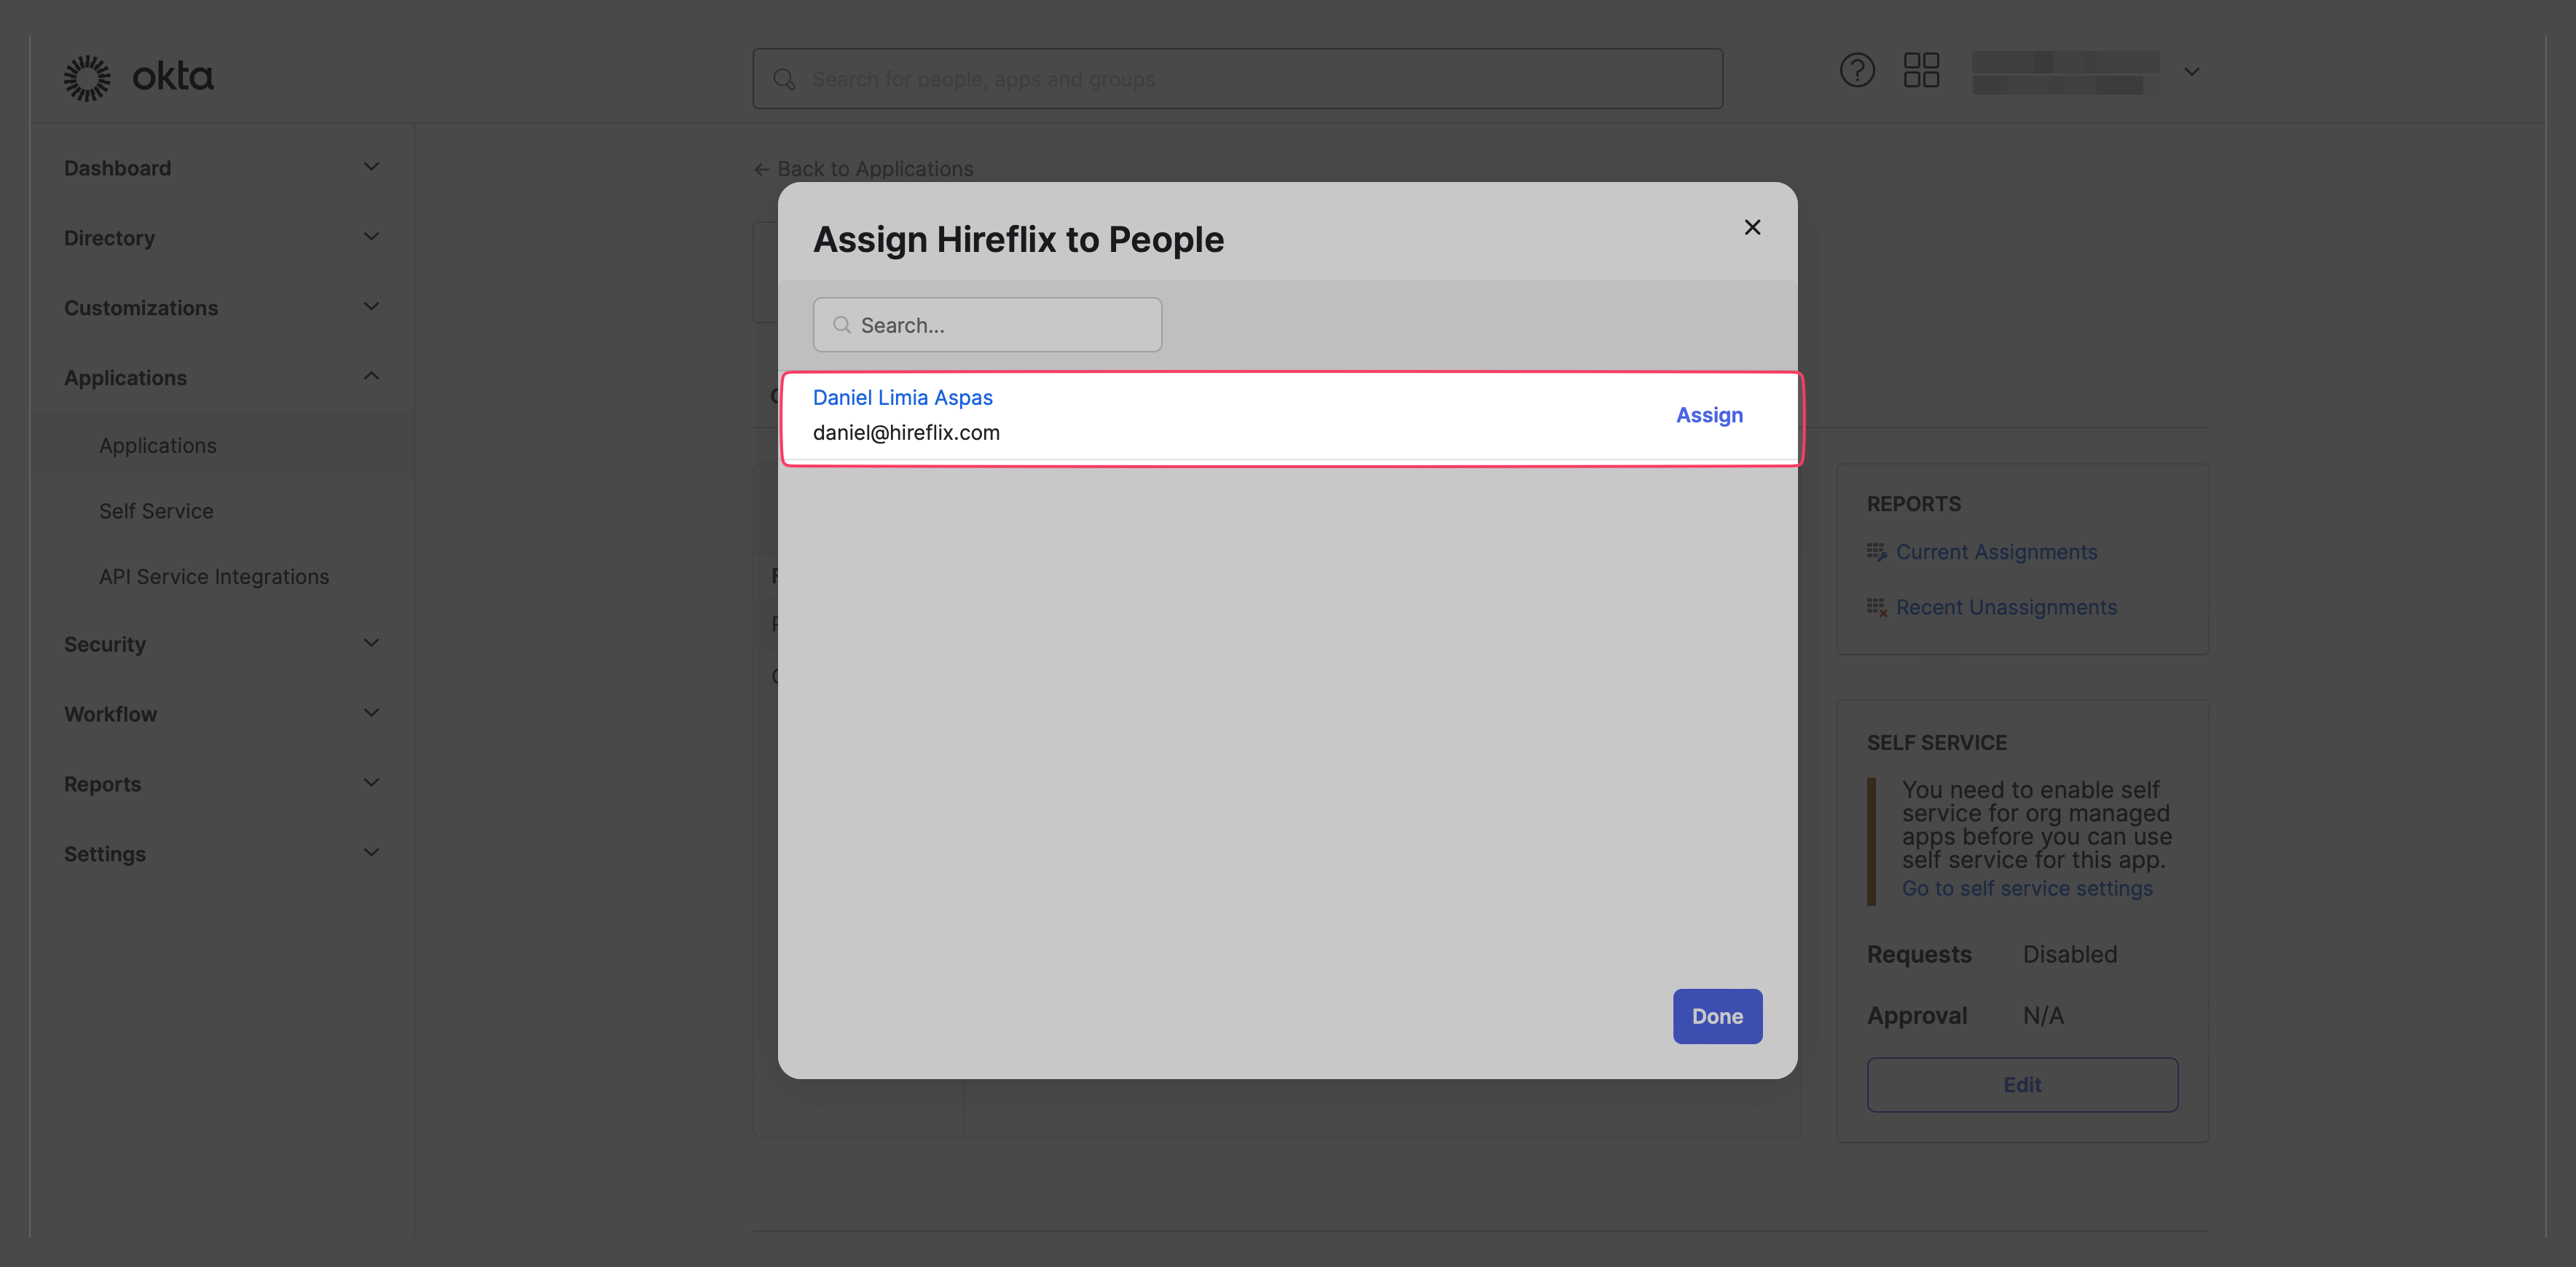Image resolution: width=2576 pixels, height=1267 pixels.
Task: Open the Current Assignments report link
Action: click(1996, 551)
